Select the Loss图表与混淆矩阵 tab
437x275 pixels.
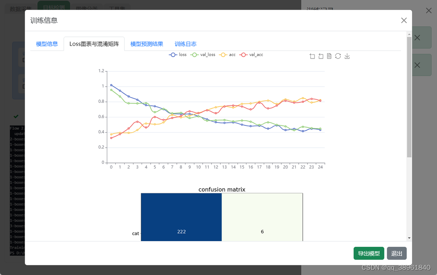point(94,44)
